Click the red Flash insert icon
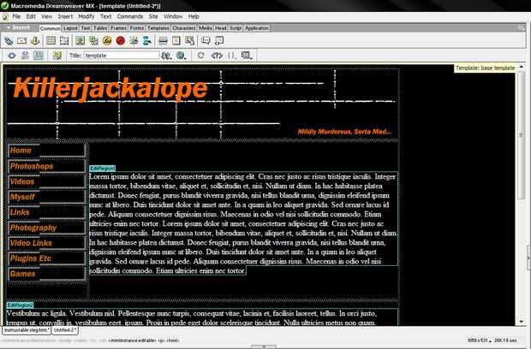 [120, 41]
